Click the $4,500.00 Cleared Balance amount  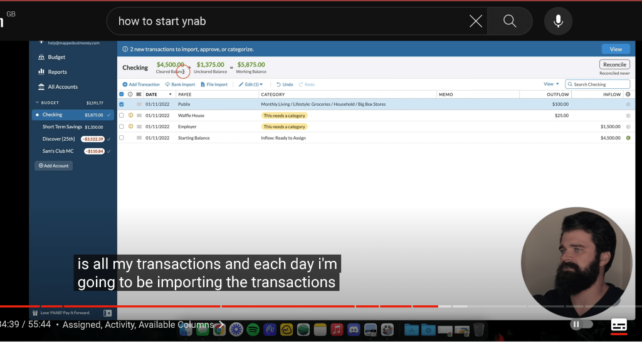(x=171, y=64)
